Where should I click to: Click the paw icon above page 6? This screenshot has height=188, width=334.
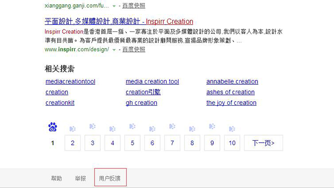tap(152, 129)
